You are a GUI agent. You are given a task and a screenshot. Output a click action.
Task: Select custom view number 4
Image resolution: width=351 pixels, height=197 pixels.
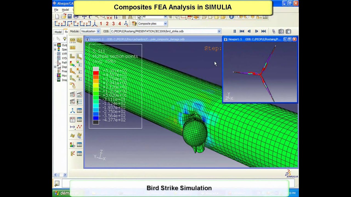point(120,24)
